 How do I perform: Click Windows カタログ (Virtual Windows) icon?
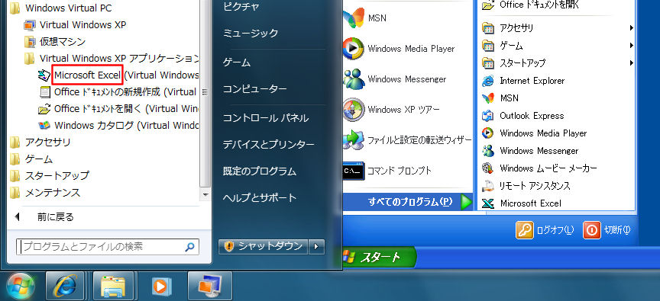[x=44, y=126]
